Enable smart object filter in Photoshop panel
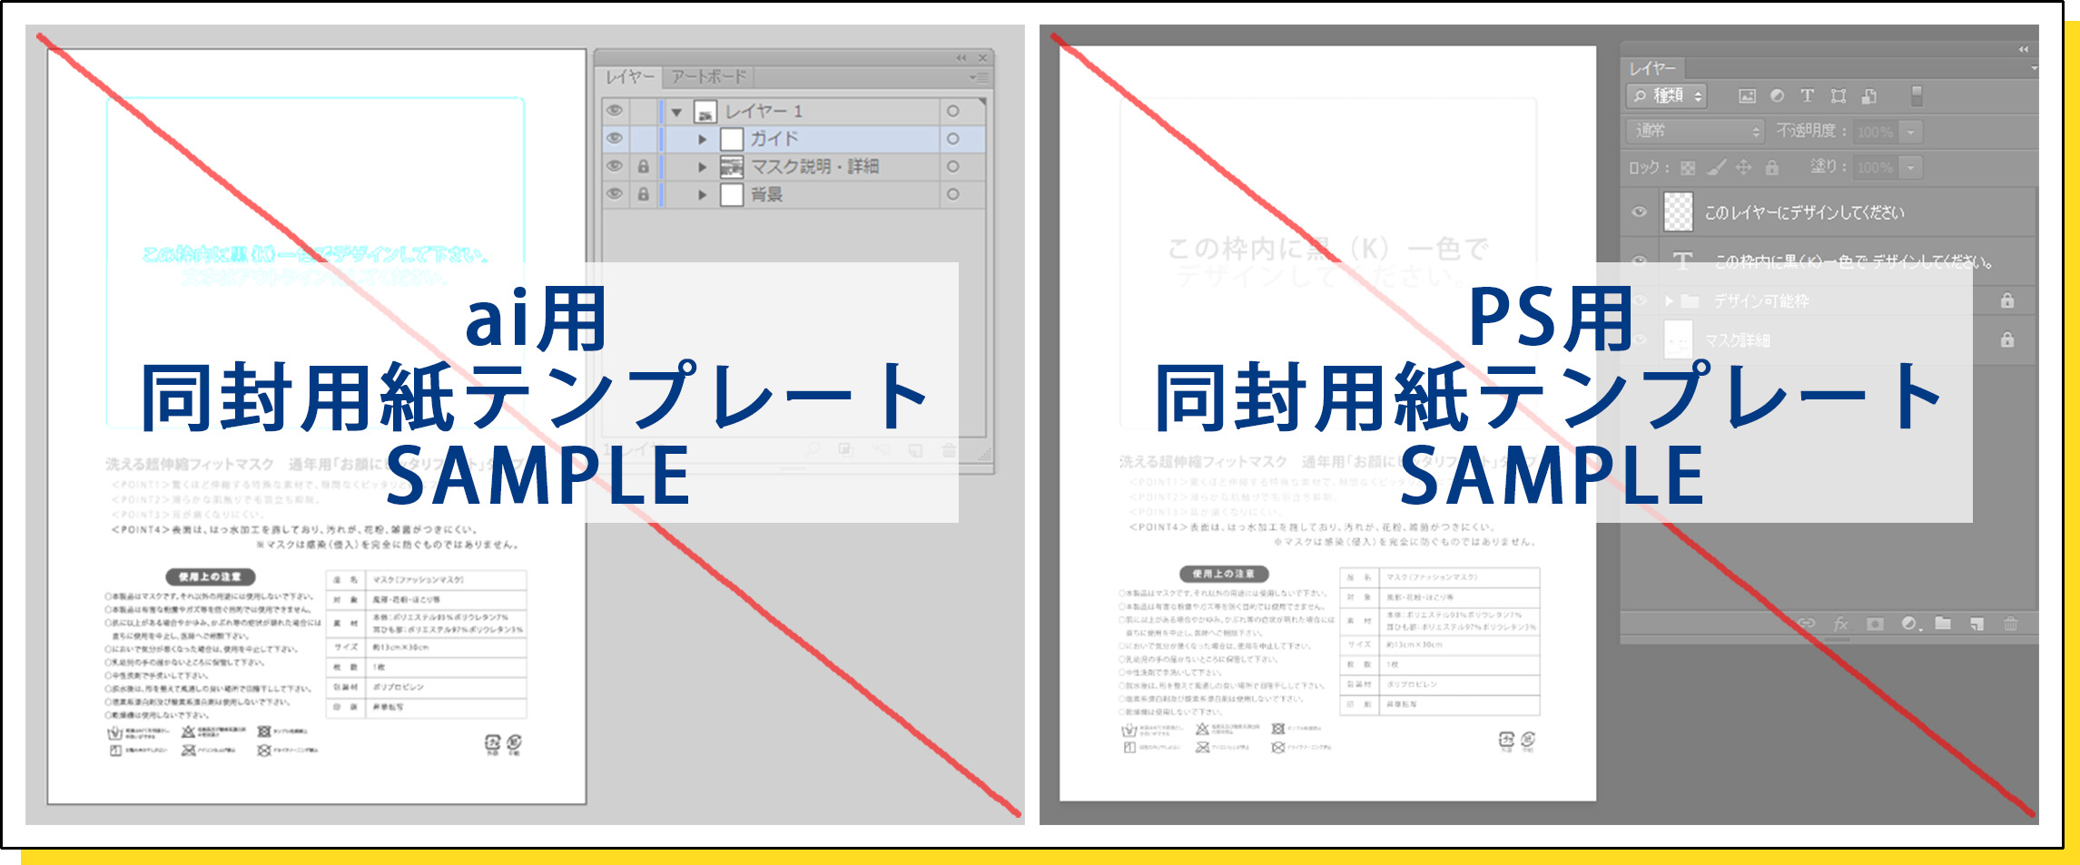Image resolution: width=2080 pixels, height=865 pixels. [x=1869, y=95]
